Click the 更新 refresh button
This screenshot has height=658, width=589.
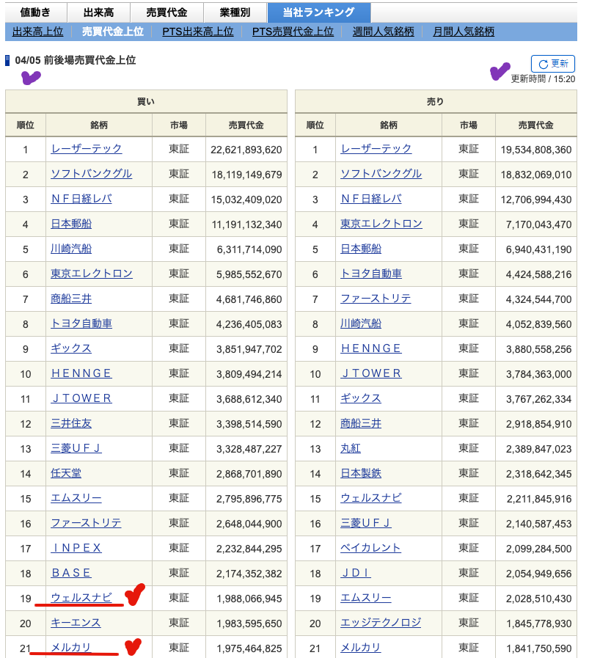[x=552, y=64]
